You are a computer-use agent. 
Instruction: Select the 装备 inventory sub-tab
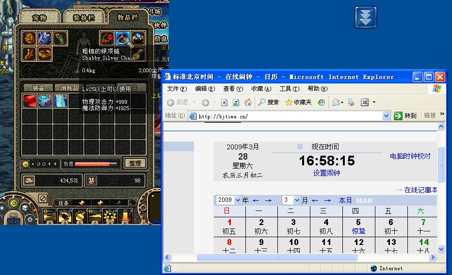tap(38, 88)
